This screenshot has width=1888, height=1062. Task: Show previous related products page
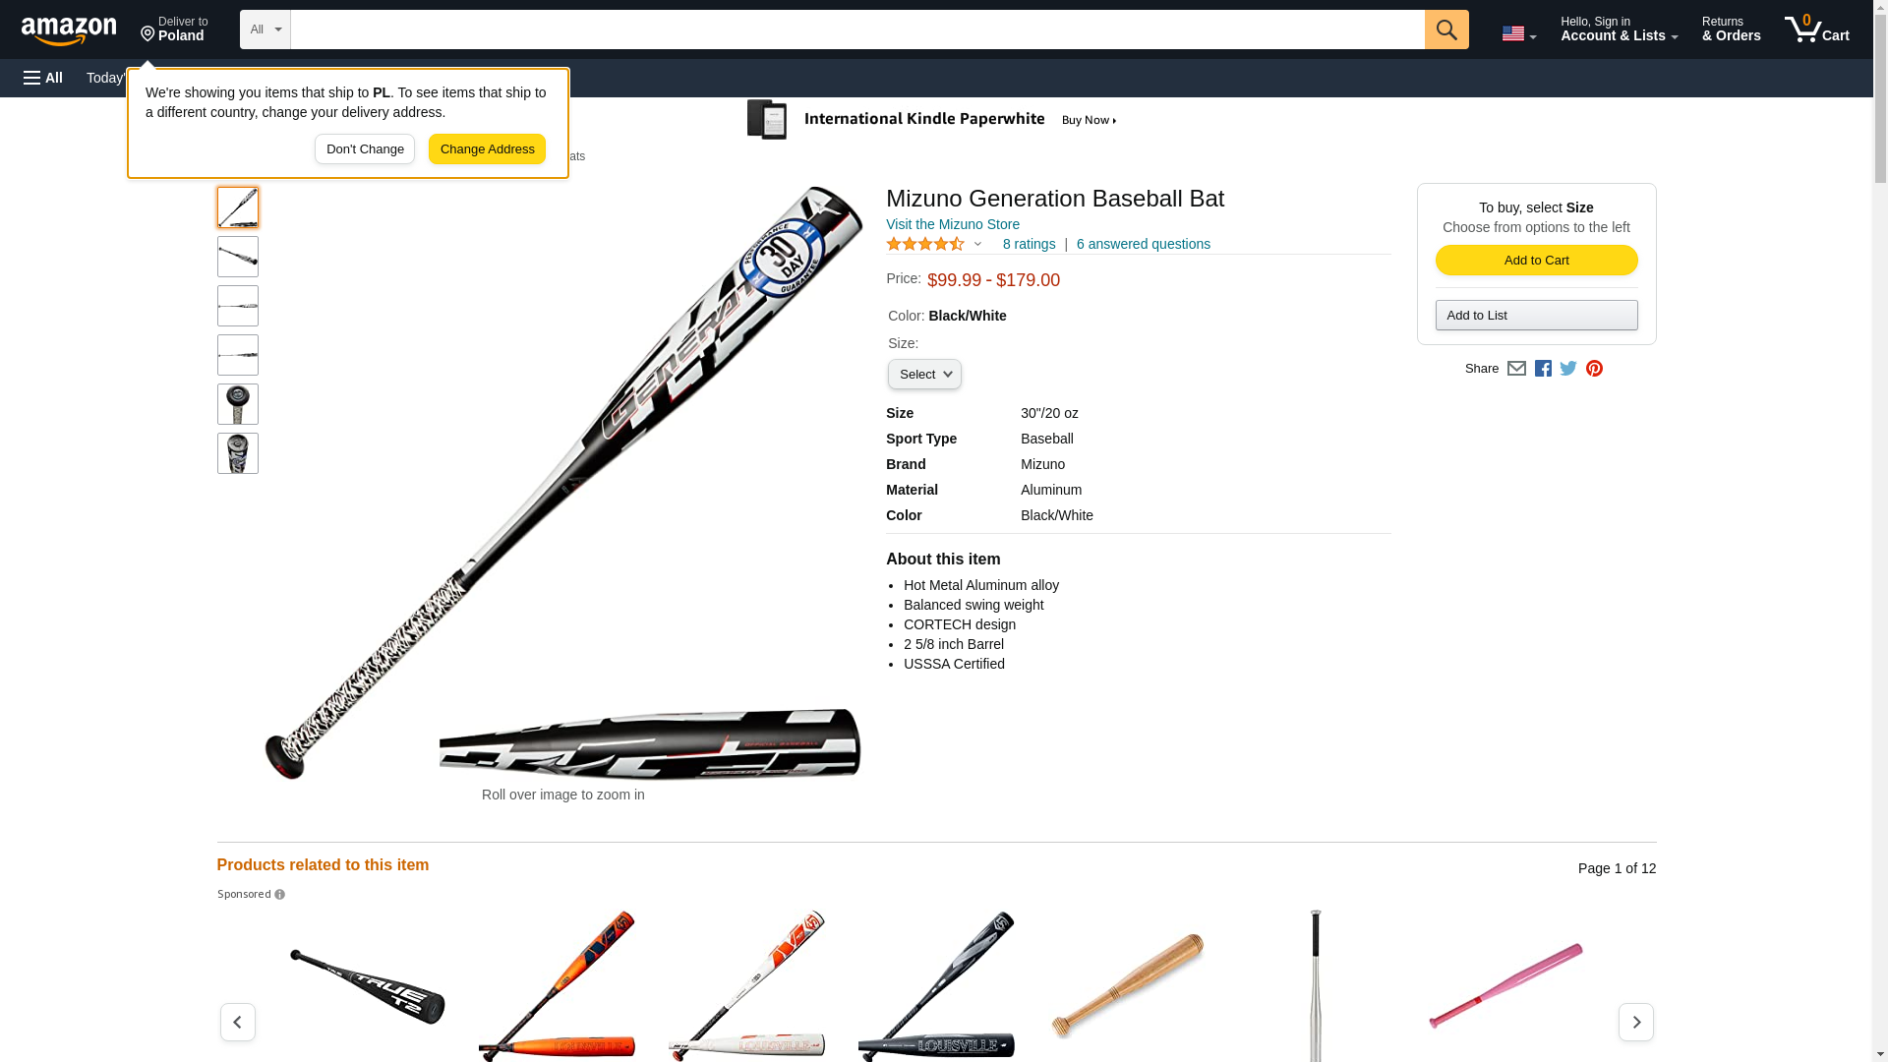[x=237, y=1022]
